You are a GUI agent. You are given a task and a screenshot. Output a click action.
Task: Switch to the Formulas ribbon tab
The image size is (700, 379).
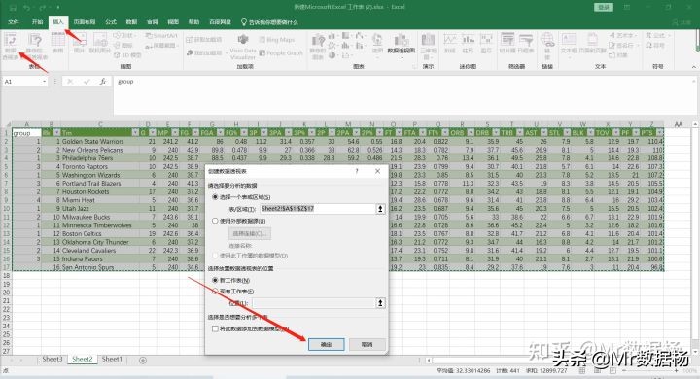111,22
